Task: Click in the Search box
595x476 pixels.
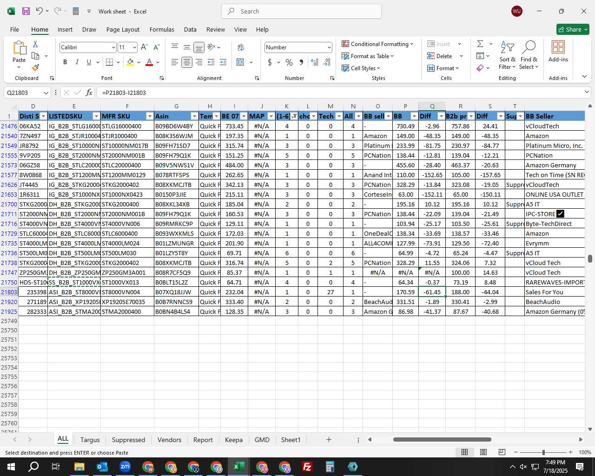Action: (301, 11)
